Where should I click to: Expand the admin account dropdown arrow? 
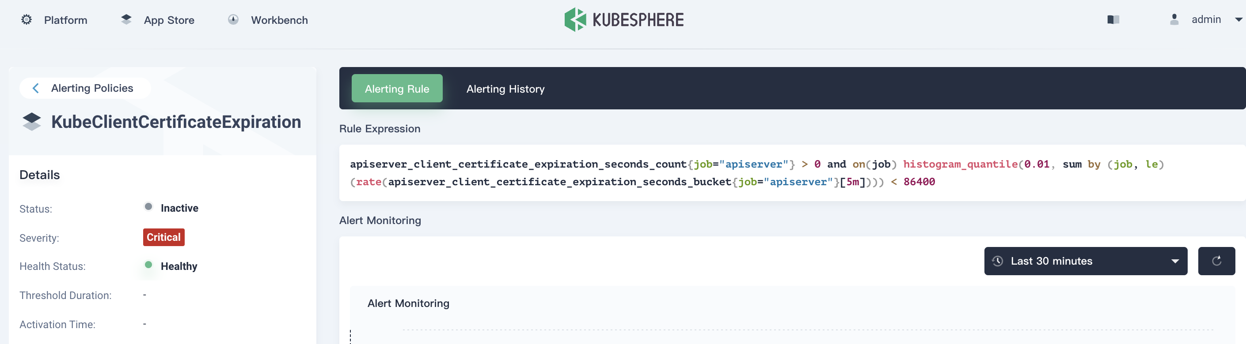(x=1239, y=20)
